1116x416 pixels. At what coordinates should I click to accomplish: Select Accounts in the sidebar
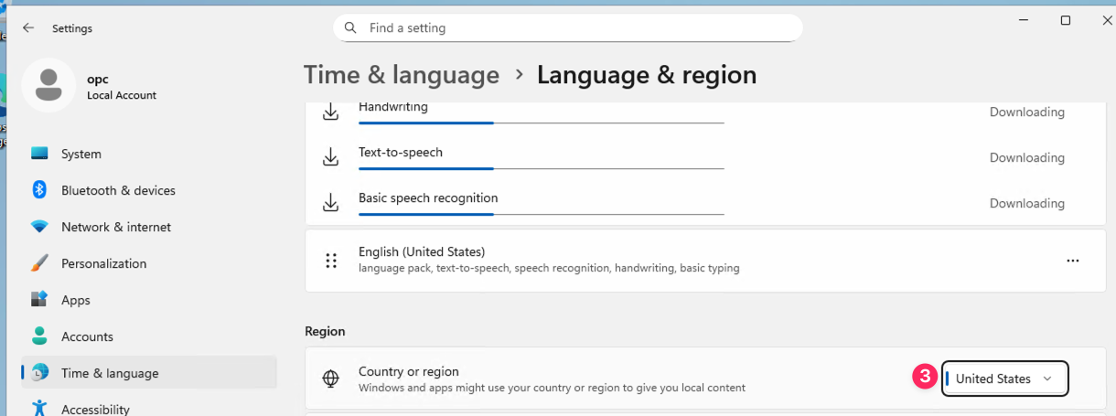[149, 336]
